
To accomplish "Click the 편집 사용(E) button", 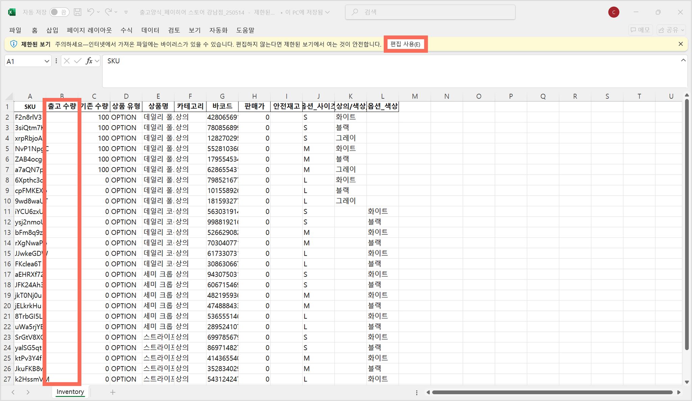I will (405, 44).
